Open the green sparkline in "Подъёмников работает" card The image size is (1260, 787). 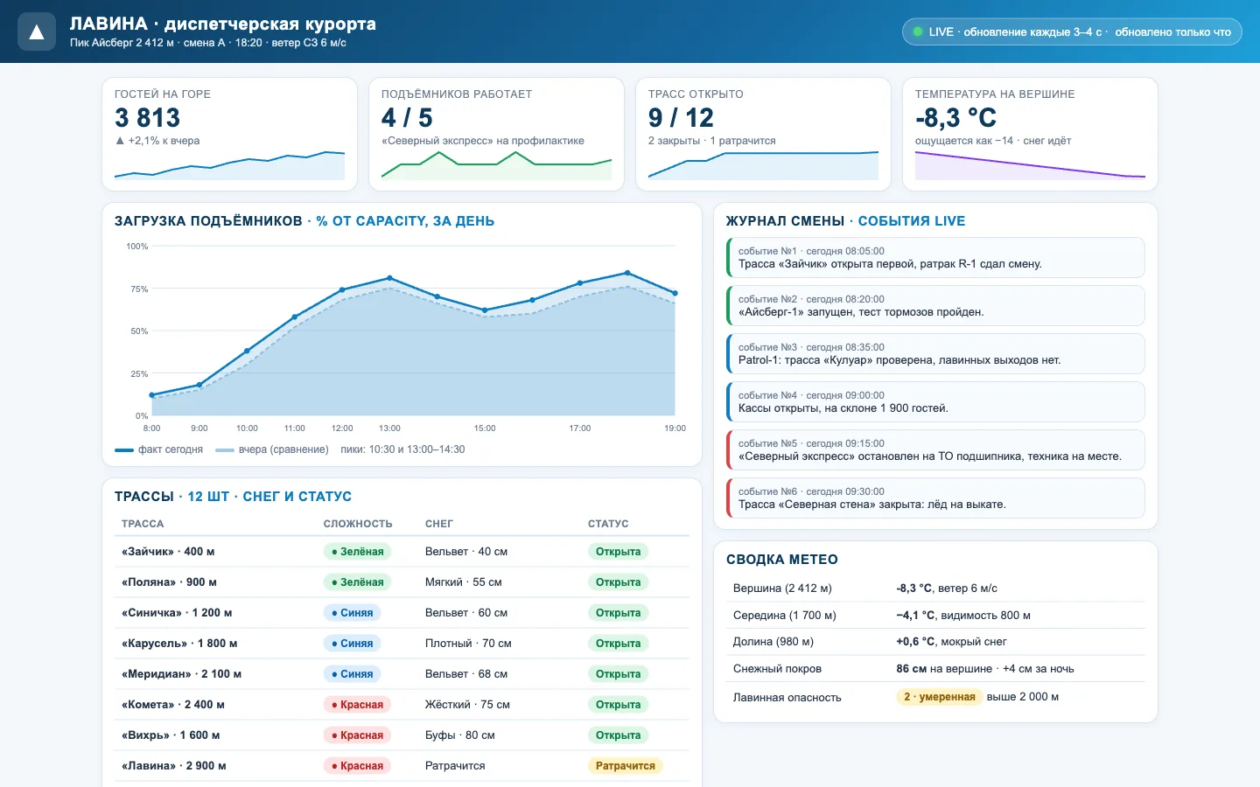(x=496, y=165)
